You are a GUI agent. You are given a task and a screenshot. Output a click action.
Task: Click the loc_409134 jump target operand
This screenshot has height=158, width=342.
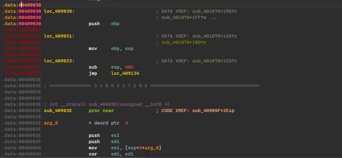point(125,73)
